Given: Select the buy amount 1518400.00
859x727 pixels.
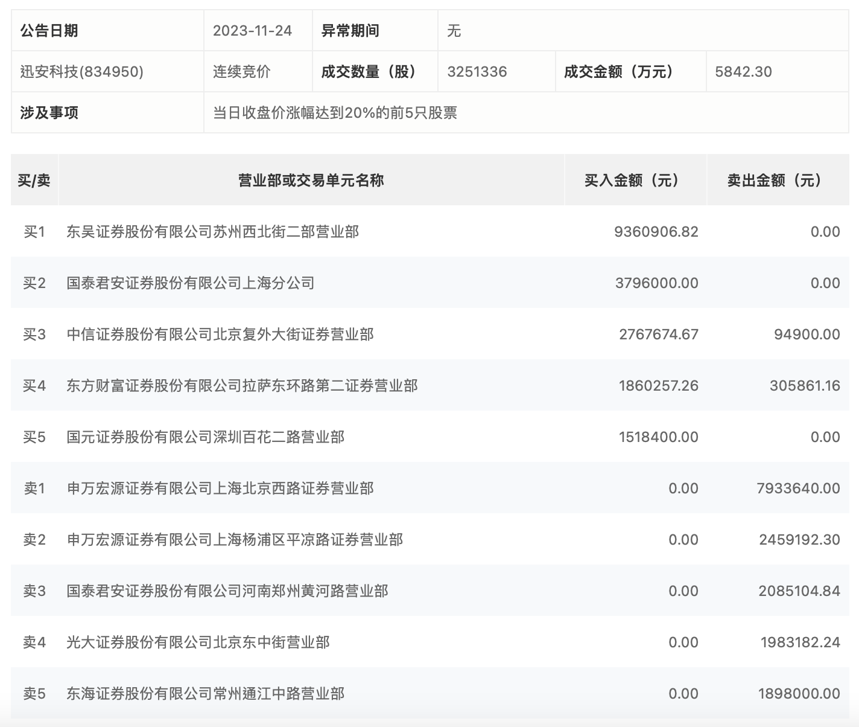Looking at the screenshot, I should pos(659,437).
